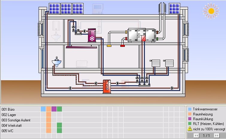Click the faded radiator icon on ground floor
226x139 pixels.
(82, 64)
